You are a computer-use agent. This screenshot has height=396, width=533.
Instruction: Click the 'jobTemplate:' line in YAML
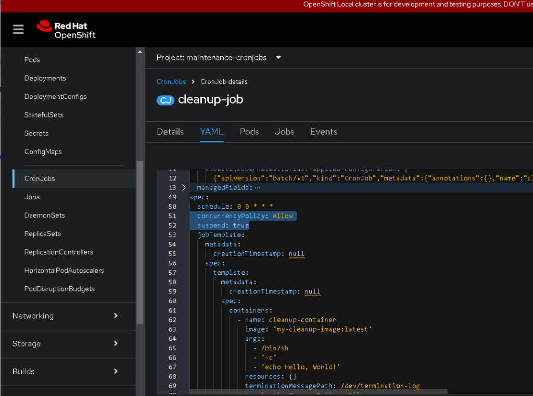221,235
